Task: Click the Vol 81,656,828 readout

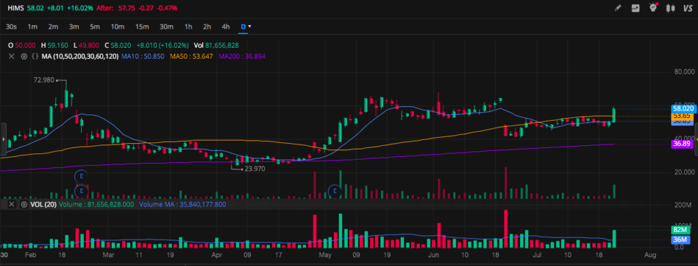Action: pos(216,46)
